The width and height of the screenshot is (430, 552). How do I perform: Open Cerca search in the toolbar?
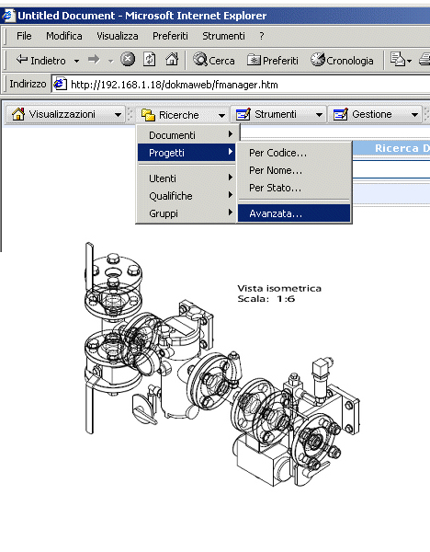(x=214, y=60)
